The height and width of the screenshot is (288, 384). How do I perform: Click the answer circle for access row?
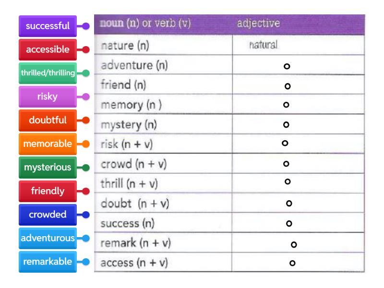tap(291, 263)
